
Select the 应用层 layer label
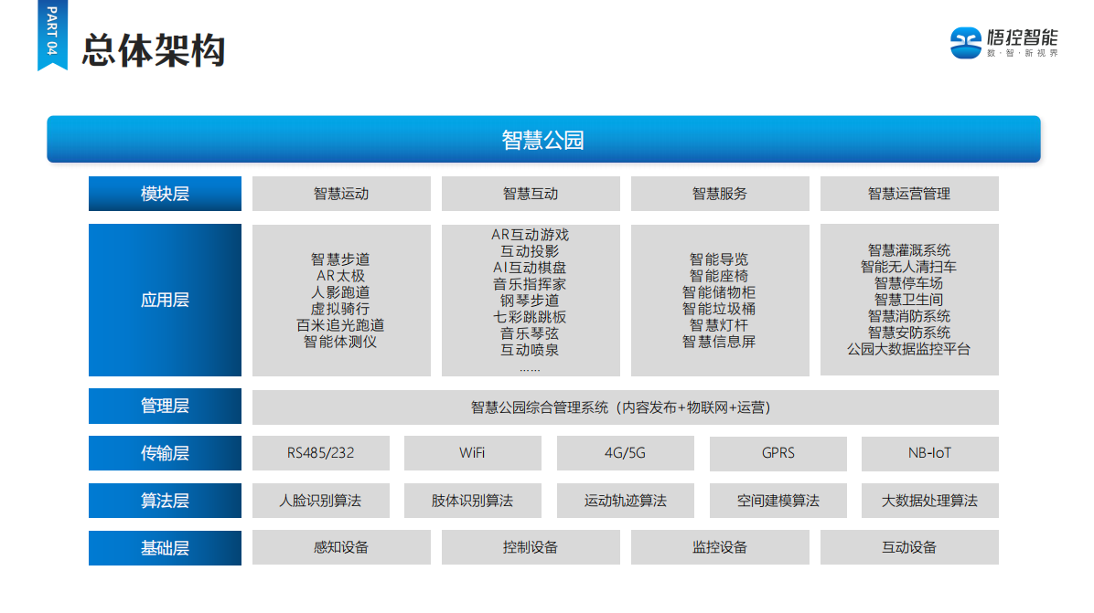pos(165,300)
